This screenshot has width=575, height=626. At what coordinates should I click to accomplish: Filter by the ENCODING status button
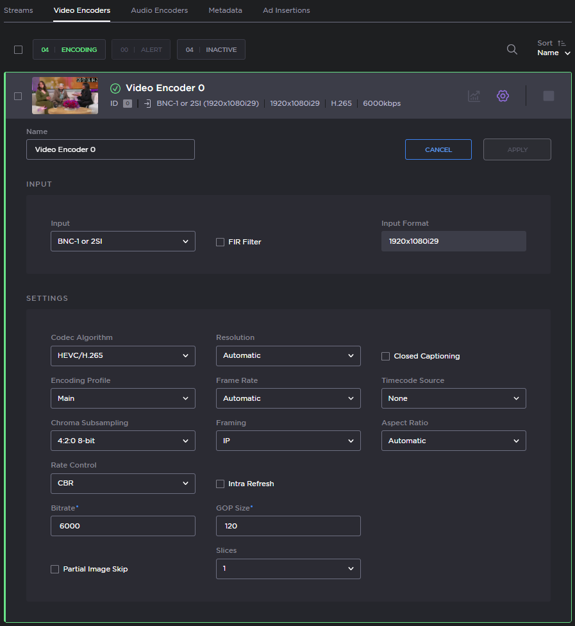click(69, 49)
